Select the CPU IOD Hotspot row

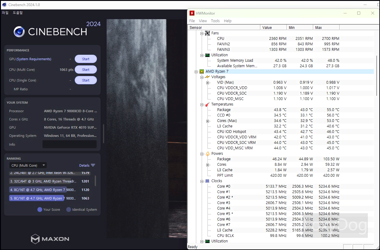tap(278, 132)
